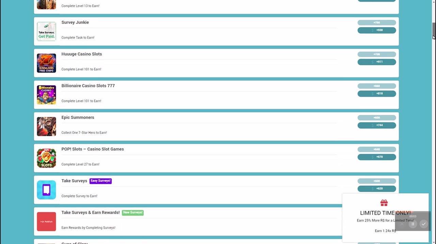
Task: Open the Epic Summoners offer title
Action: coord(78,118)
